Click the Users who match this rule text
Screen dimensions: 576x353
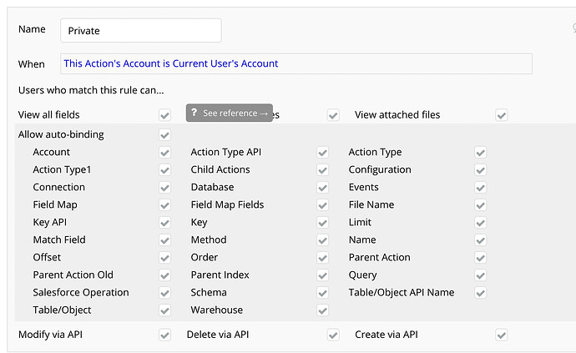pos(91,90)
